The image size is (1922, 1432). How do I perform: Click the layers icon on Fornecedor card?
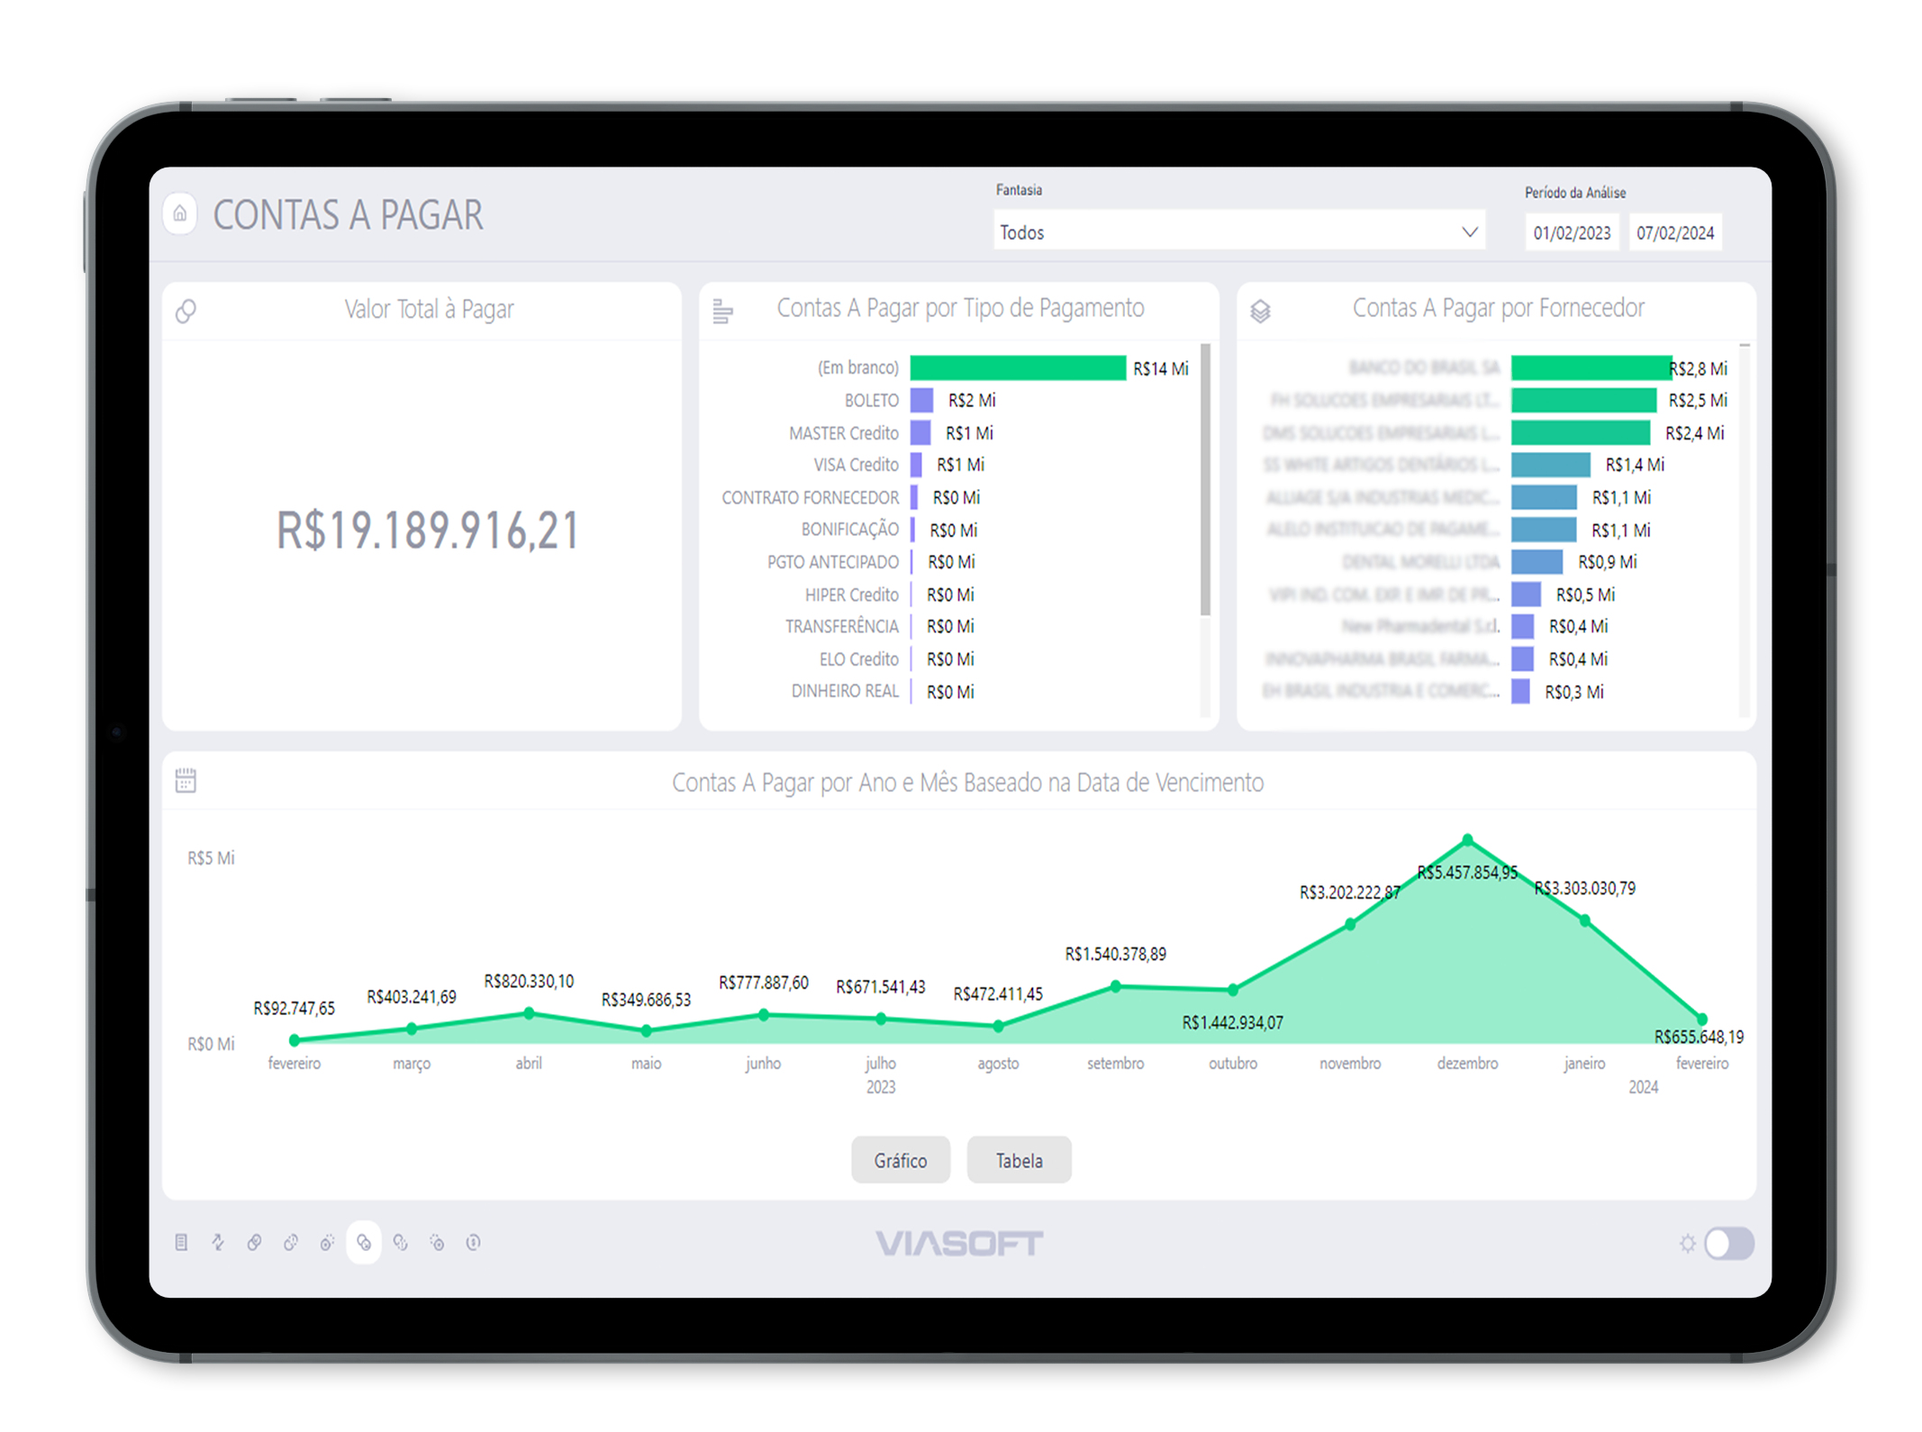point(1260,312)
